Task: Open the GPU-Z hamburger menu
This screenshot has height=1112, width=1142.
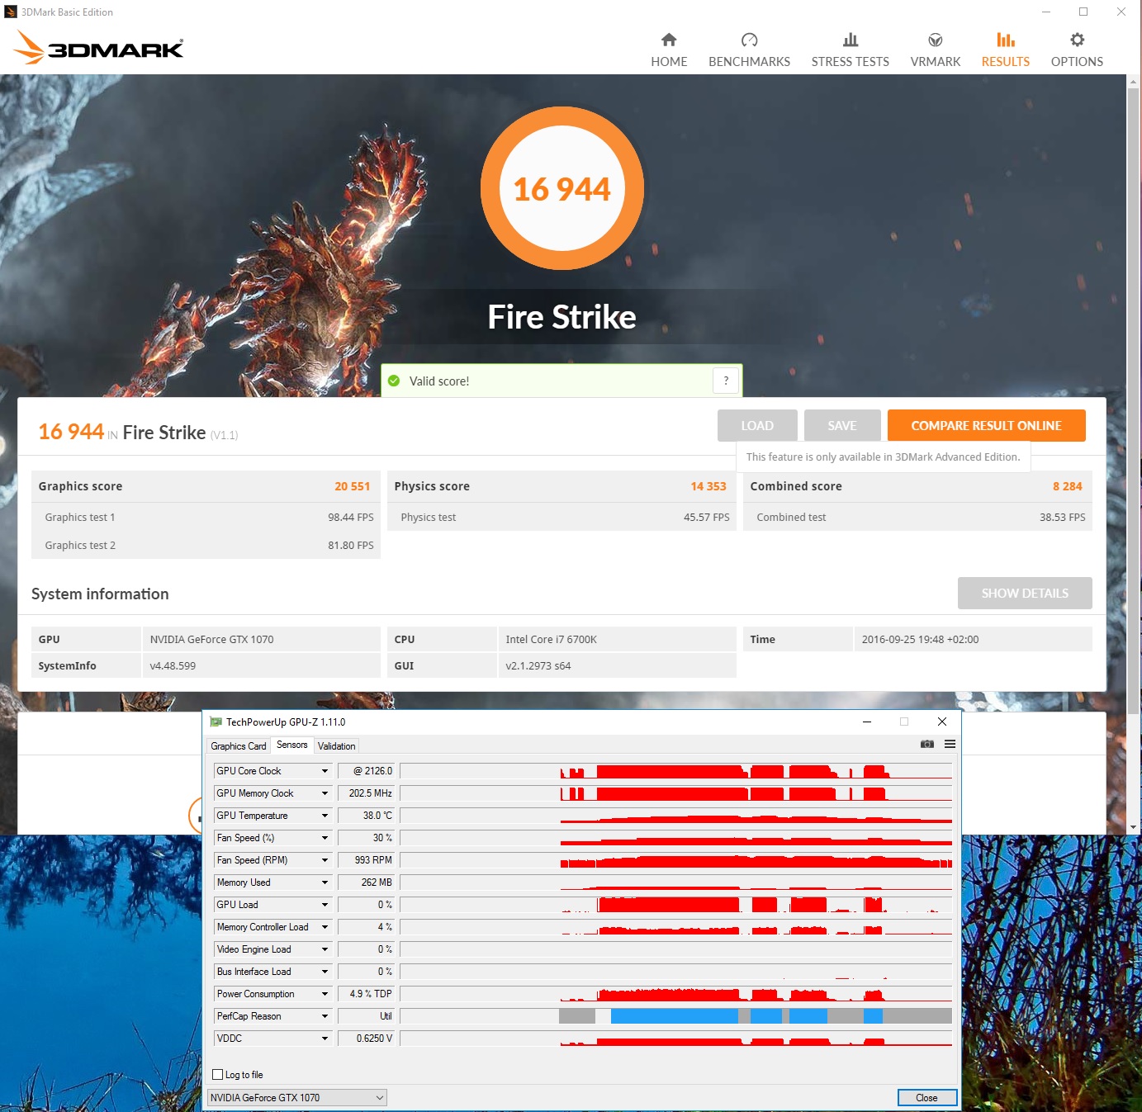Action: [950, 744]
